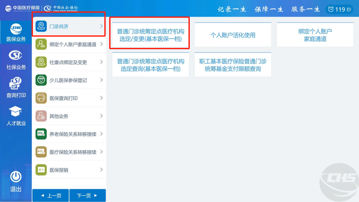The image size is (359, 202).
Task: Click the 119秒 countdown timer
Action: coord(339,9)
